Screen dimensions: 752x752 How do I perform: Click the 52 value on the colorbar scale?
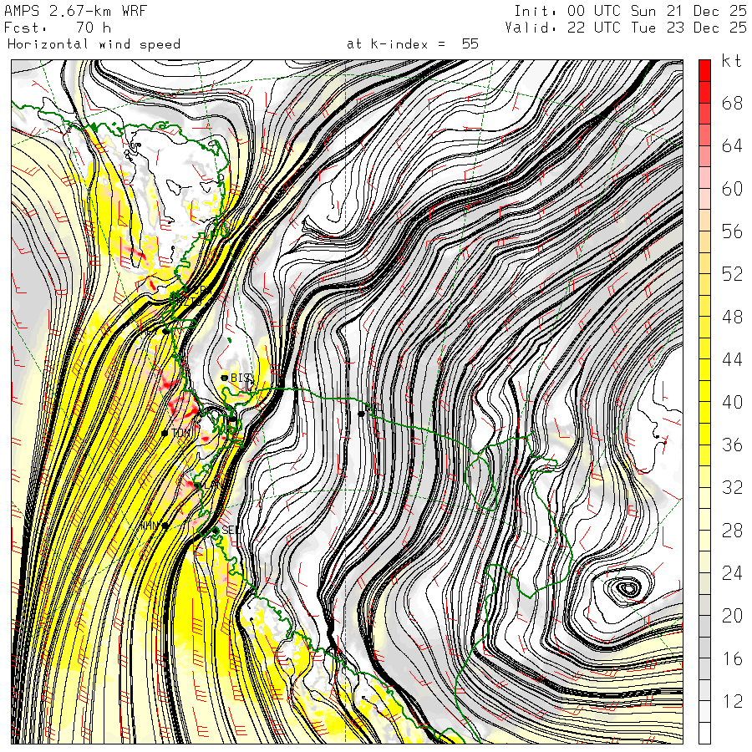pyautogui.click(x=732, y=274)
